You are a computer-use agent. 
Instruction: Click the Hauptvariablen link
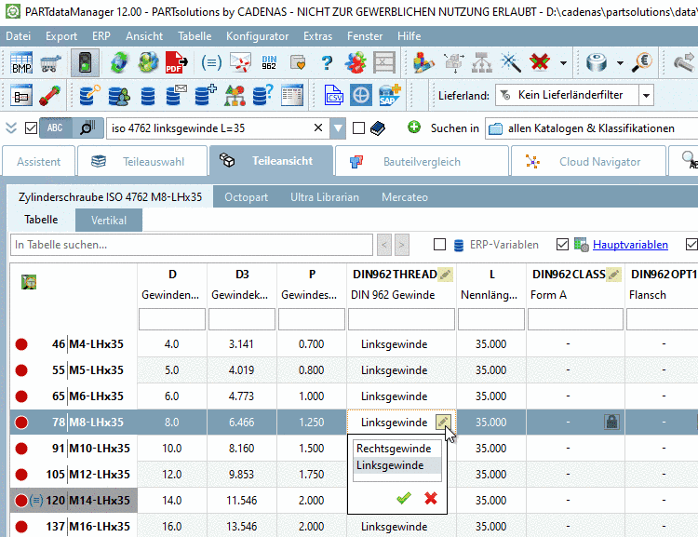point(630,245)
